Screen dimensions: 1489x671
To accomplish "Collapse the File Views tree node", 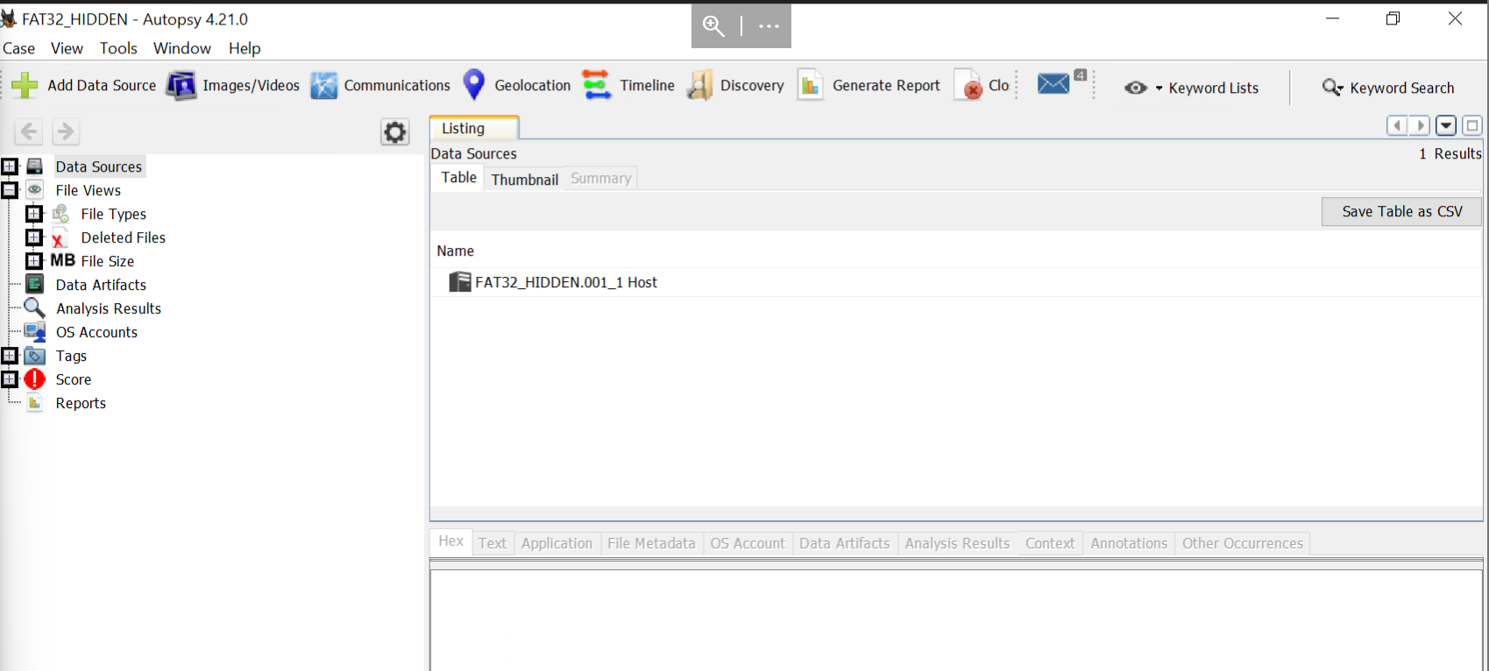I will [10, 190].
